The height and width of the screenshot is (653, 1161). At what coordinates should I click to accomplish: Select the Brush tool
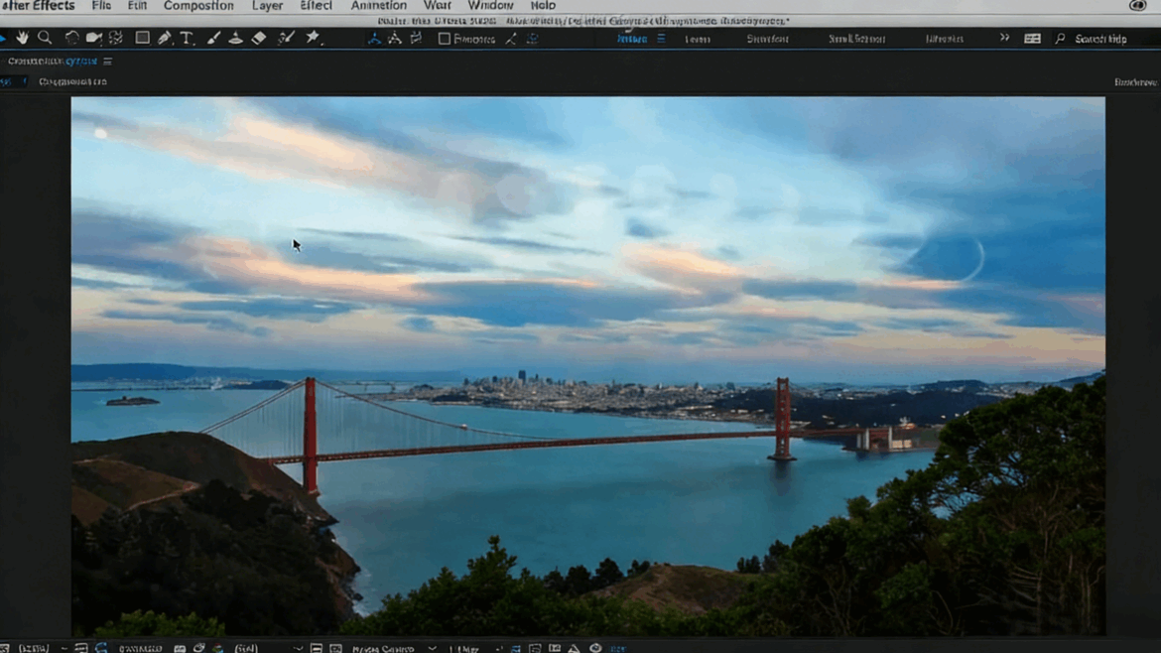(213, 38)
